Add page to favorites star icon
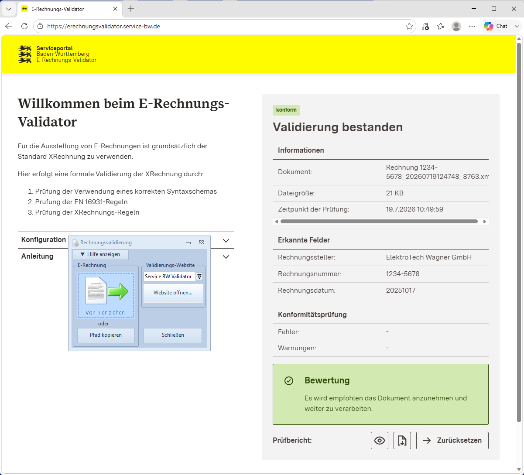The image size is (524, 475). click(409, 26)
